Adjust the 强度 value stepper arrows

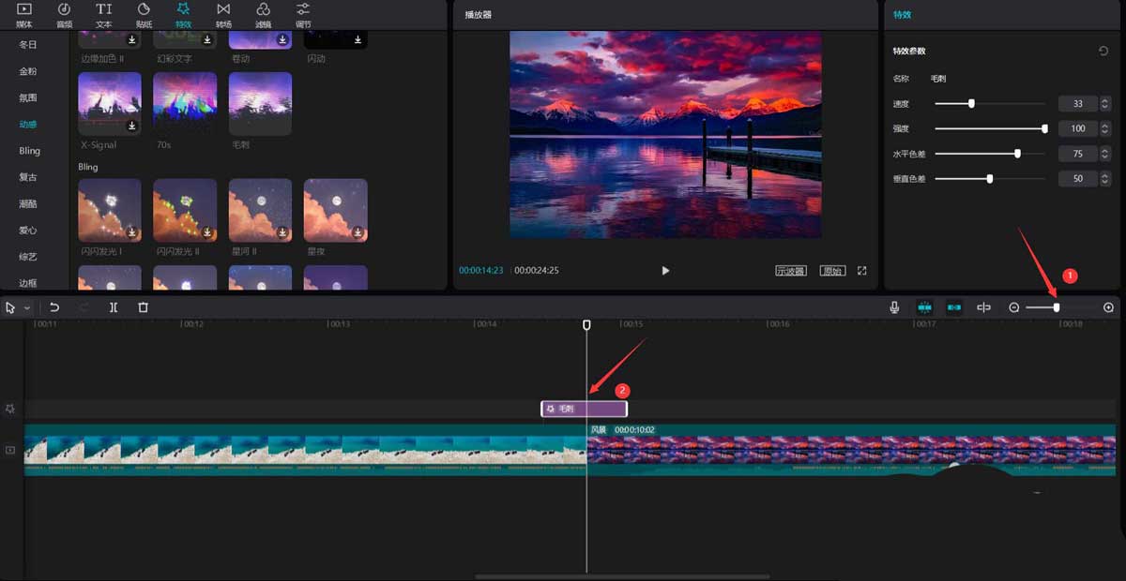click(1104, 128)
